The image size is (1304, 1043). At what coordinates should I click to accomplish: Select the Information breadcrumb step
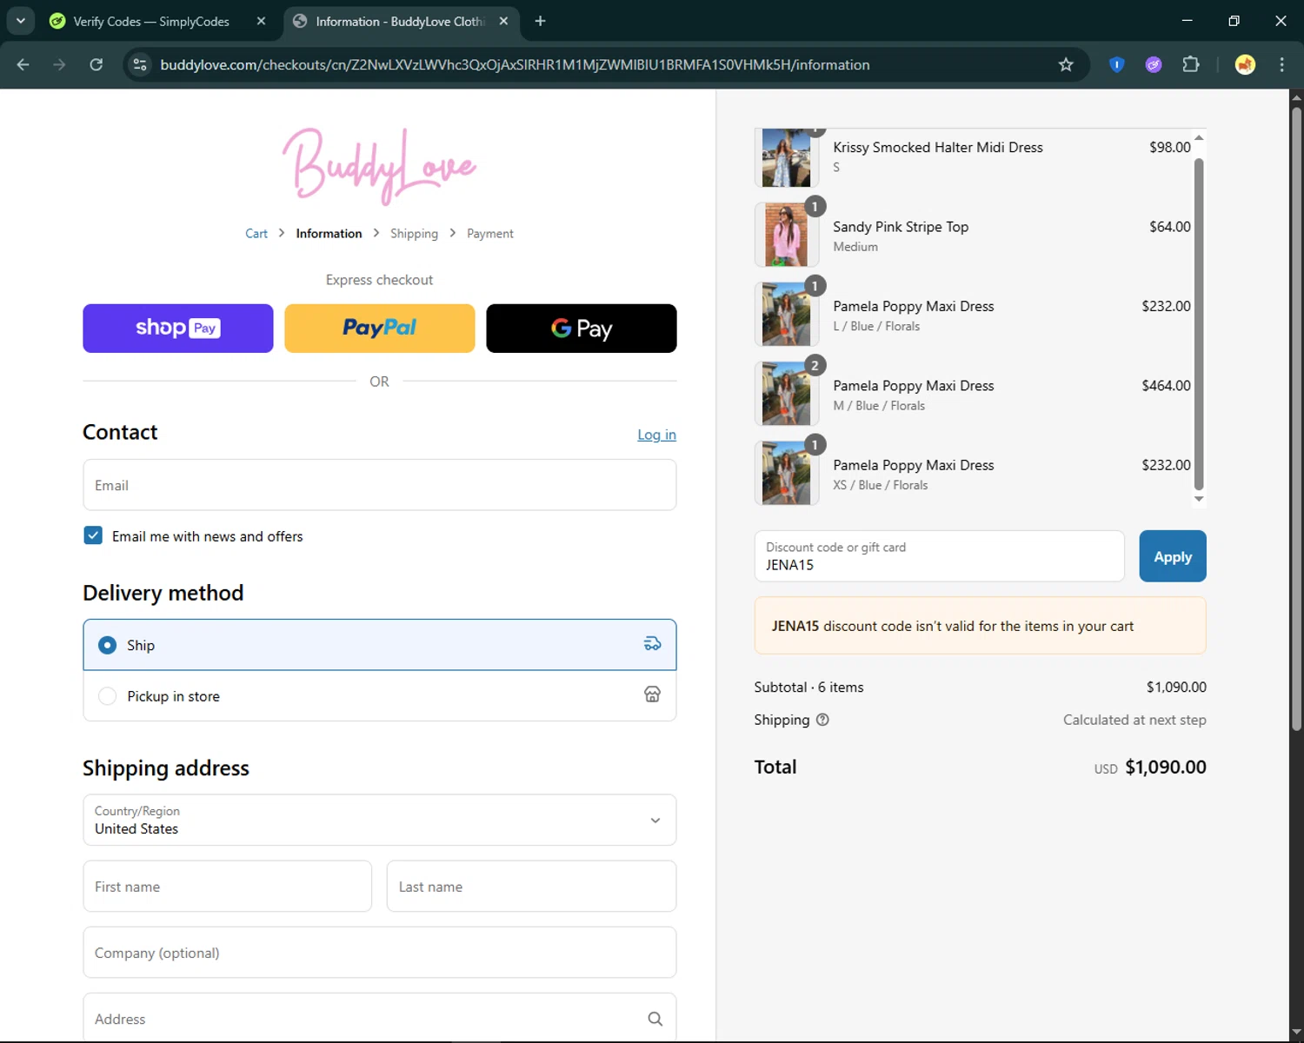[329, 233]
